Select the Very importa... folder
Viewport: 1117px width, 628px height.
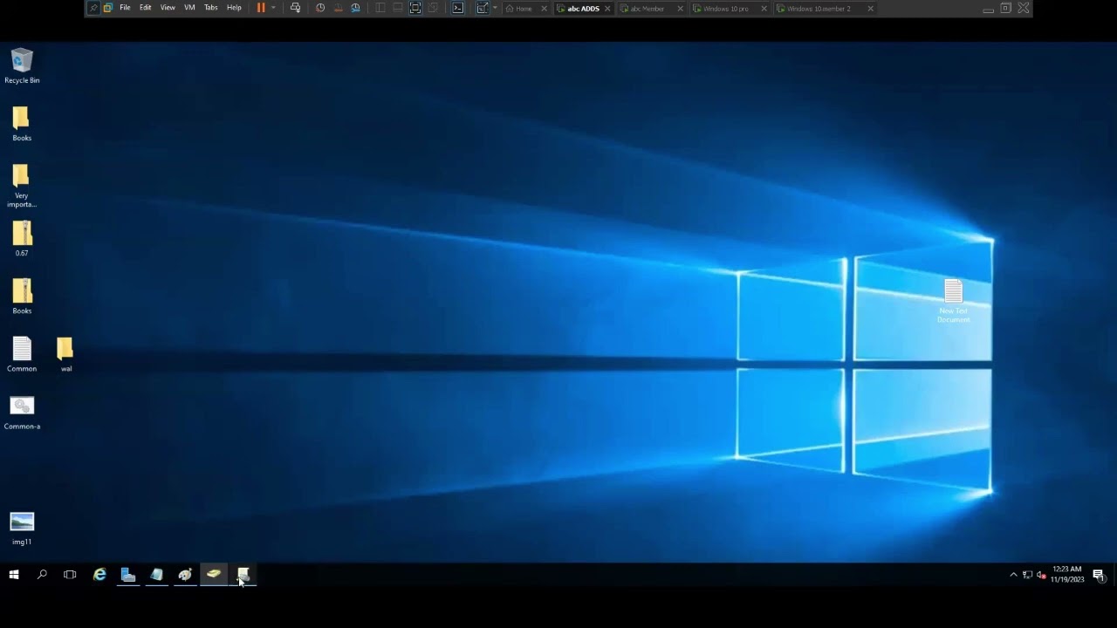tap(22, 187)
